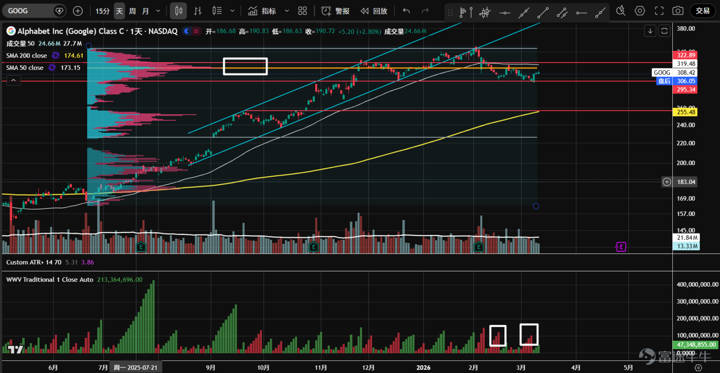
Task: Open the earnings marker near February
Action: point(478,247)
